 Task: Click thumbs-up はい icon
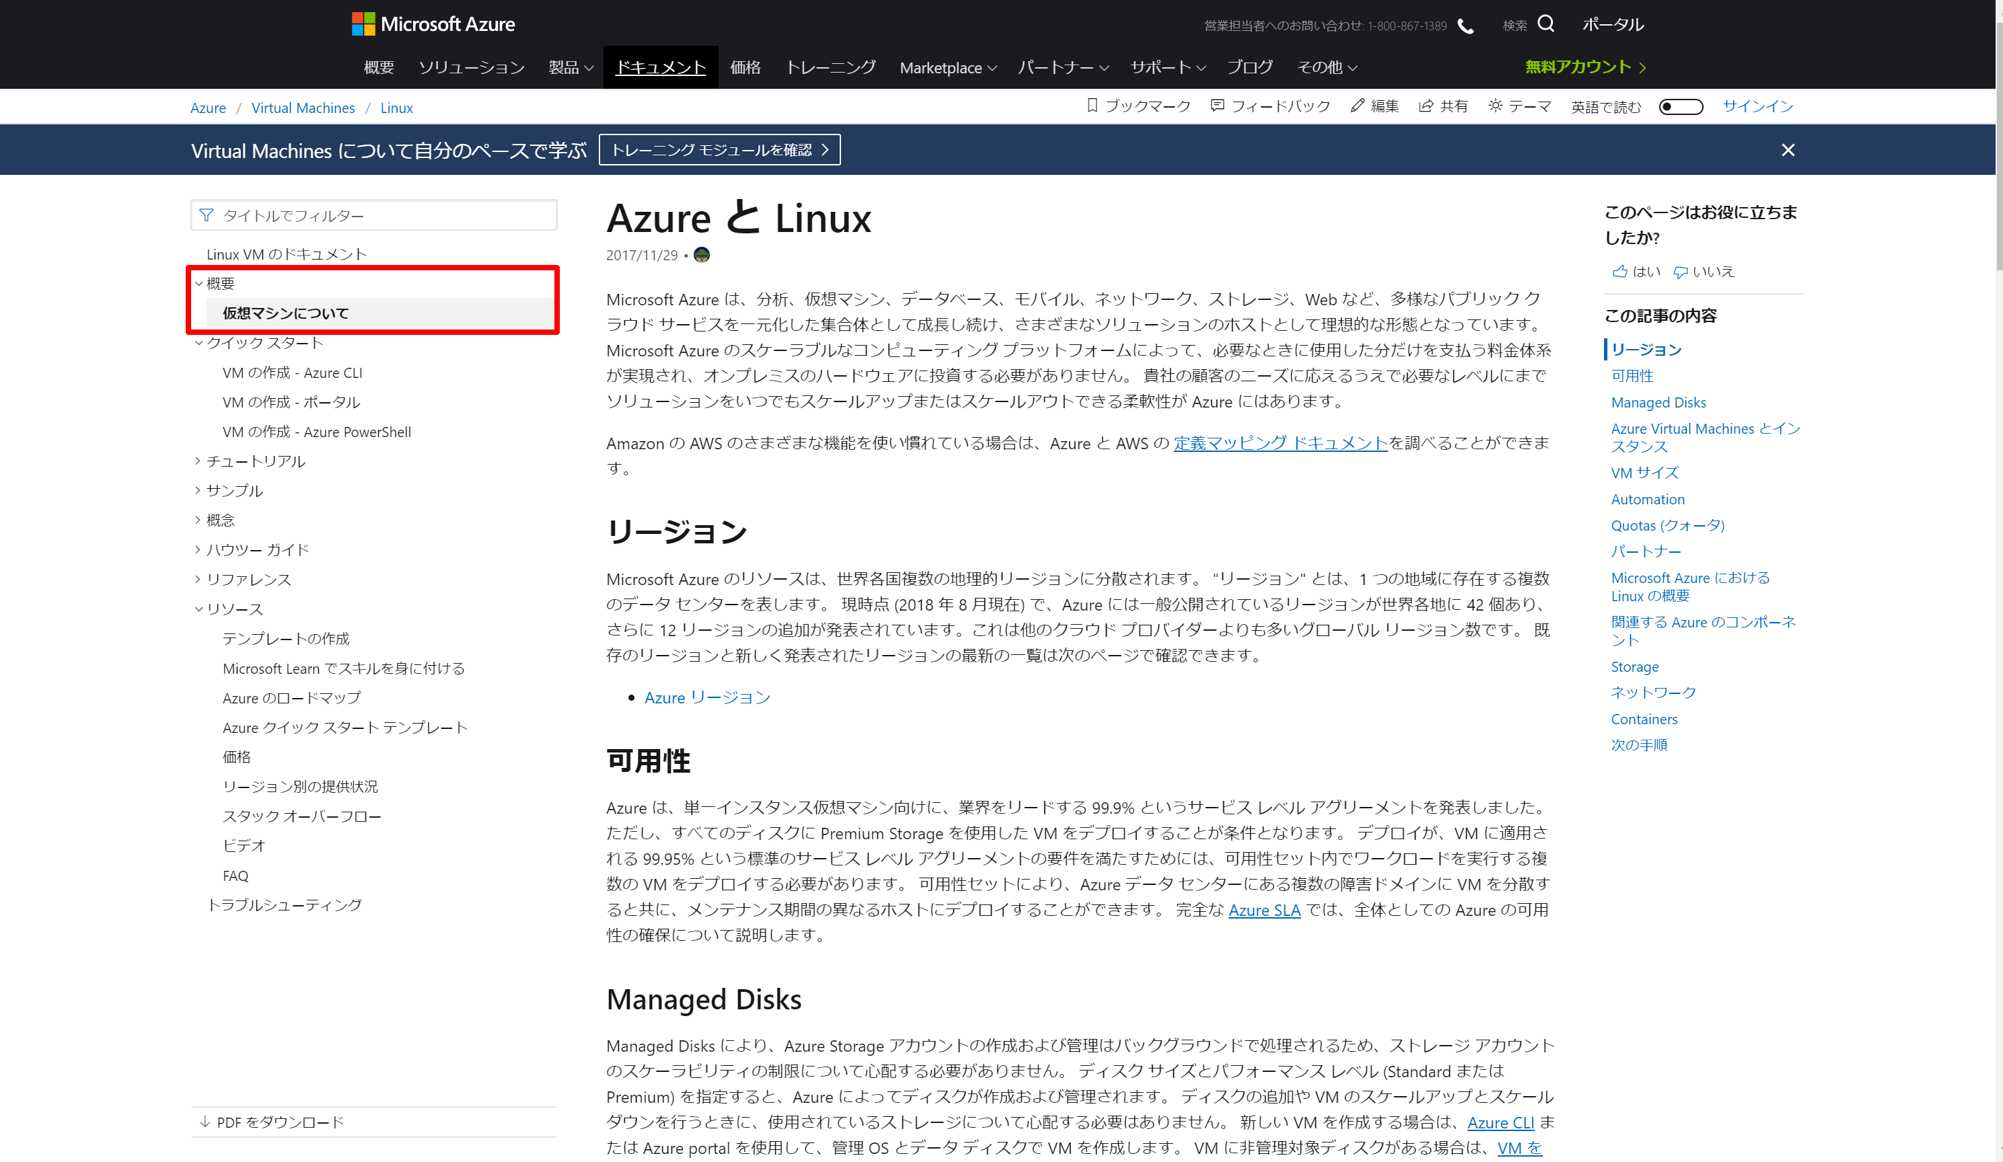(x=1620, y=272)
